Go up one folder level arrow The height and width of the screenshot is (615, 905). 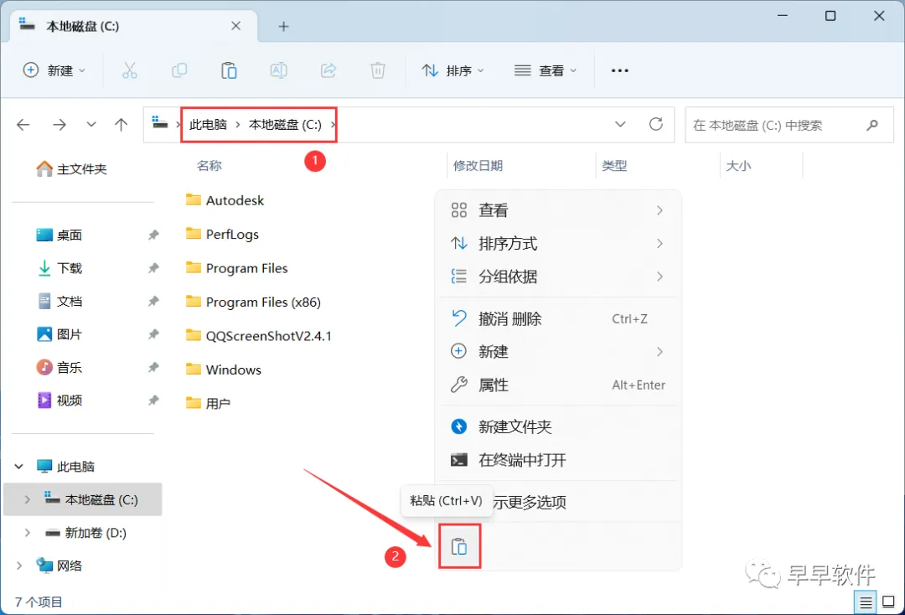pyautogui.click(x=122, y=125)
